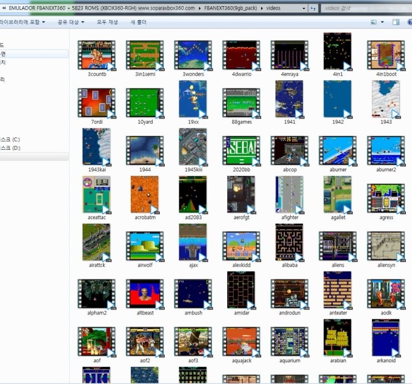412x384 pixels.
Task: Select the 1942 video icon
Action: point(337,99)
